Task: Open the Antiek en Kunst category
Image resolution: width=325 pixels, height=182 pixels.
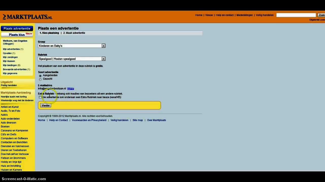Action: pos(10,107)
